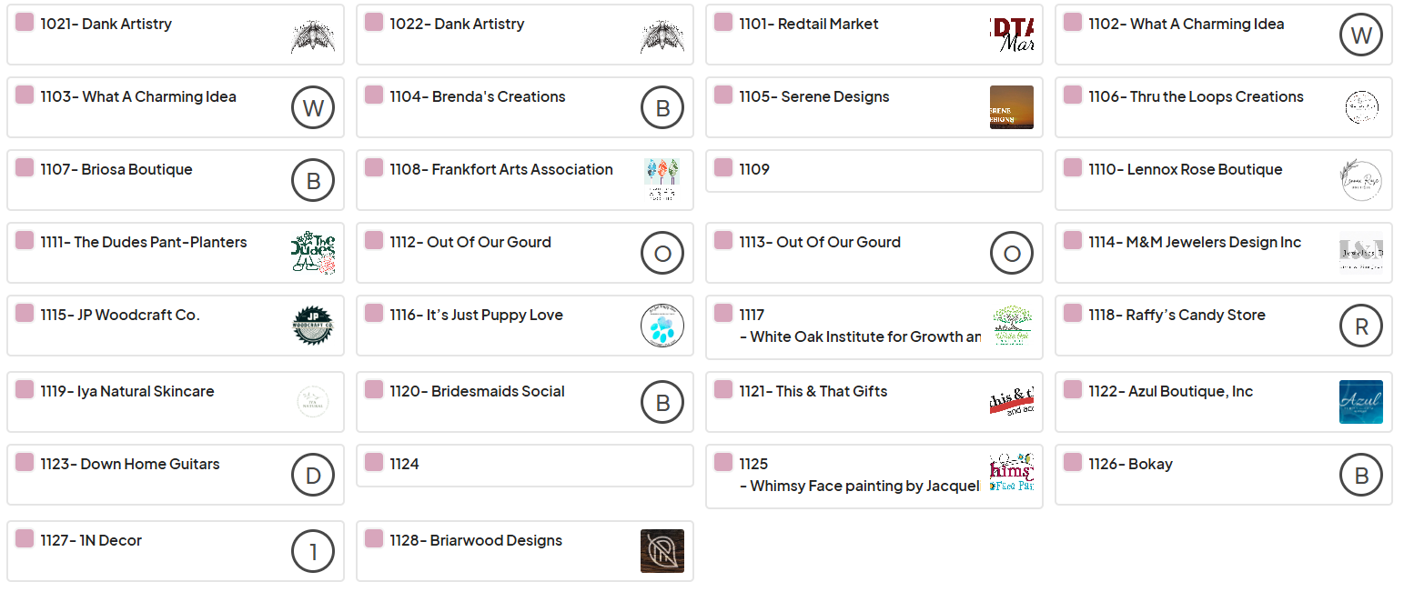The width and height of the screenshot is (1404, 592).
Task: Click the It's Just Puppy Love paw logo
Action: 662,326
